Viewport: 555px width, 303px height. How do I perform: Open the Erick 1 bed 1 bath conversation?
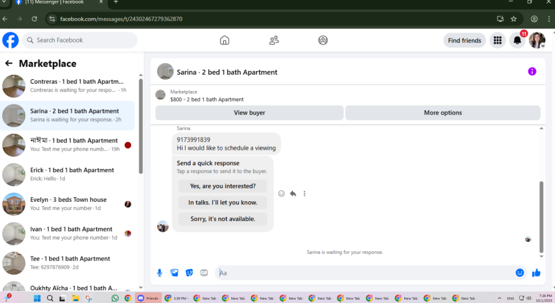pos(68,174)
